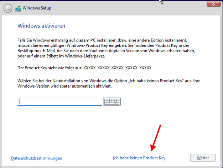Open the Datenschutzbestimmungen link

pyautogui.click(x=37, y=158)
